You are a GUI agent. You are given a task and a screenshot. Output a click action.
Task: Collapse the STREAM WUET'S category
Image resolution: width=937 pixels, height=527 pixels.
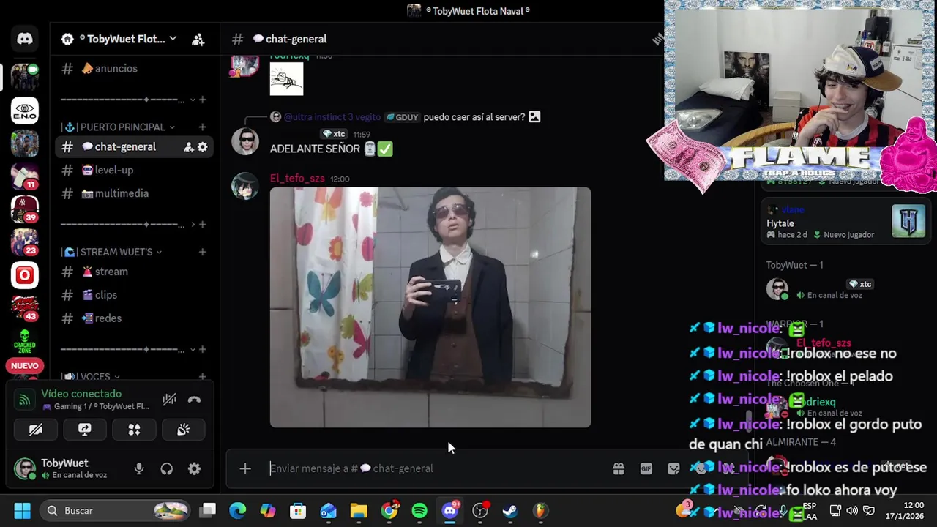tap(112, 252)
